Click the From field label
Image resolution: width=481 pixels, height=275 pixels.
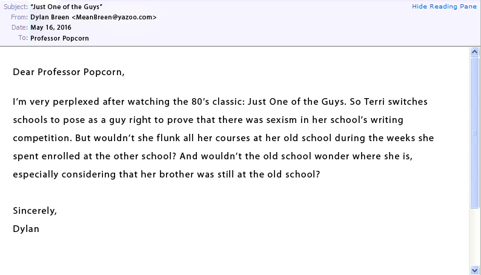19,17
